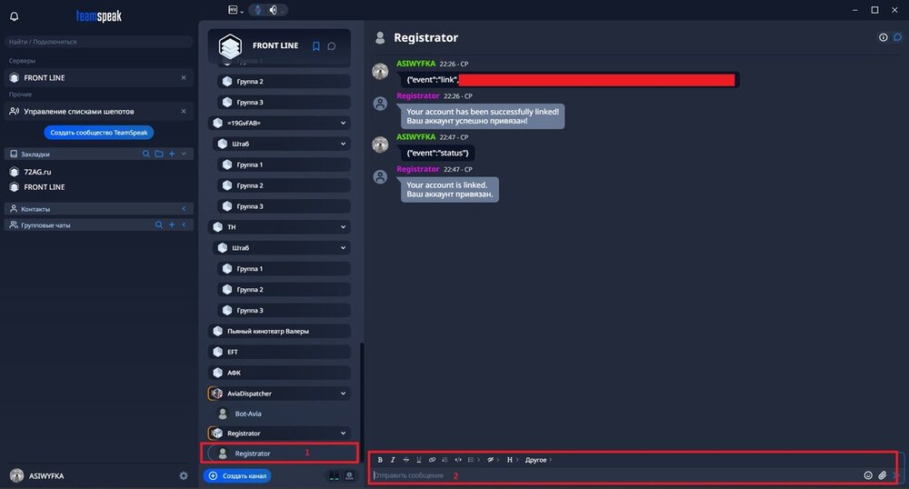Screen dimensions: 909x489
Task: Join Группа 2 under =19GvFAB= Штаб
Action: tap(284, 185)
